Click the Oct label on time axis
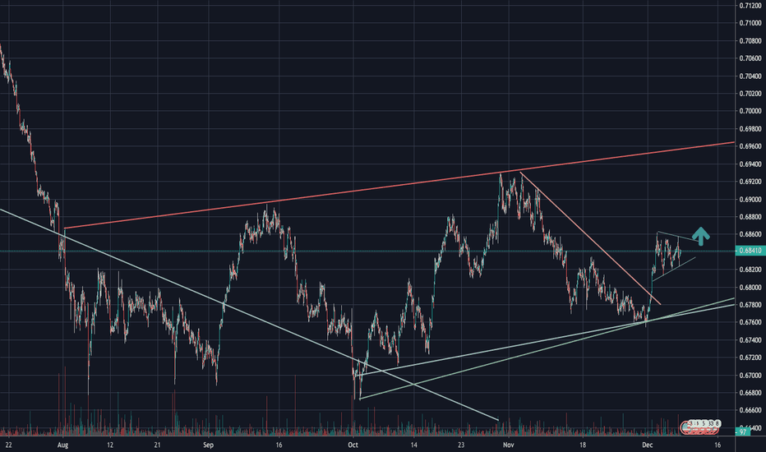Image resolution: width=766 pixels, height=452 pixels. [353, 445]
